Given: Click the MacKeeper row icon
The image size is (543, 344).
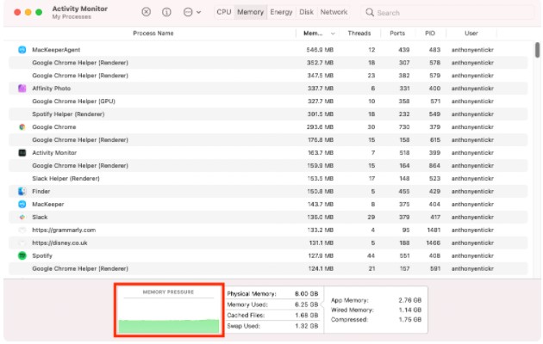Looking at the screenshot, I should 22,204.
